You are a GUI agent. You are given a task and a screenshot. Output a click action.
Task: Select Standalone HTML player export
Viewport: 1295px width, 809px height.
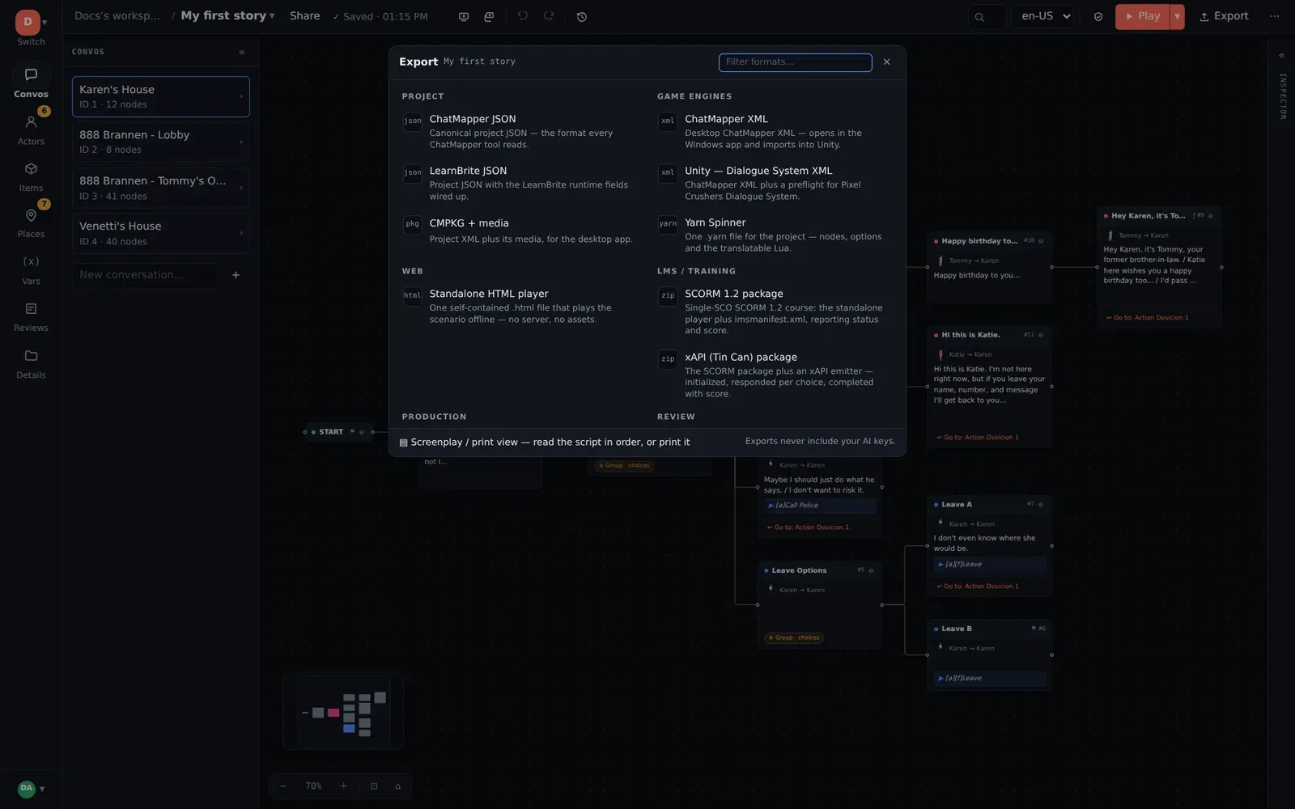(520, 306)
